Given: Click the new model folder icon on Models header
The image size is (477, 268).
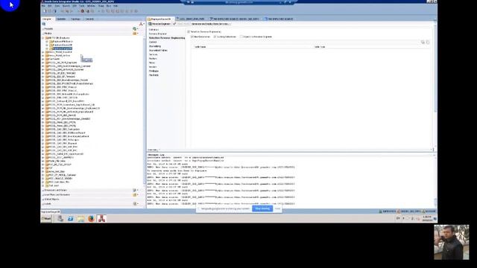Looking at the screenshot, I should 134,33.
